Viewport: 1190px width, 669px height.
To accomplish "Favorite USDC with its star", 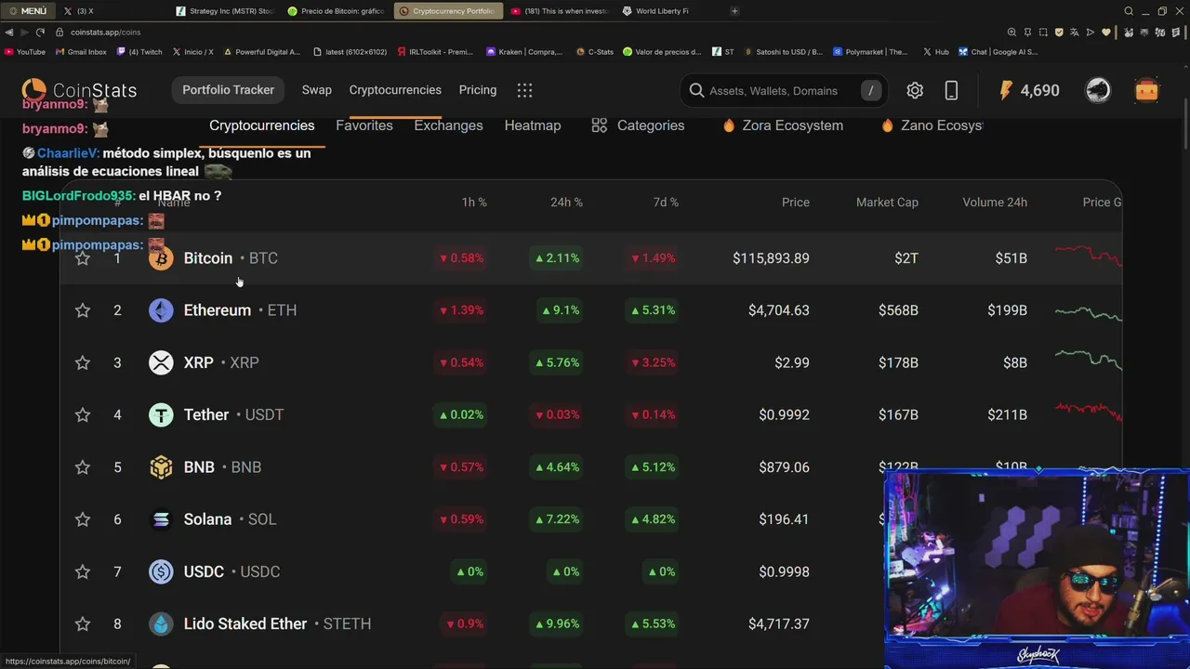I will click(83, 571).
